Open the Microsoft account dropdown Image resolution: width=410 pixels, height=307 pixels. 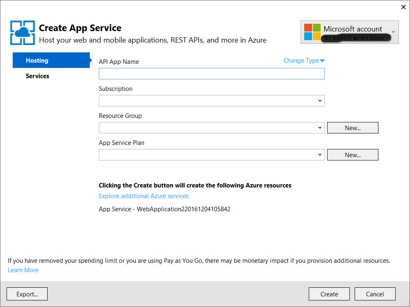pyautogui.click(x=350, y=32)
